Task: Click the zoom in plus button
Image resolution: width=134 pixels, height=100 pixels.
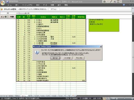Action: [132, 98]
